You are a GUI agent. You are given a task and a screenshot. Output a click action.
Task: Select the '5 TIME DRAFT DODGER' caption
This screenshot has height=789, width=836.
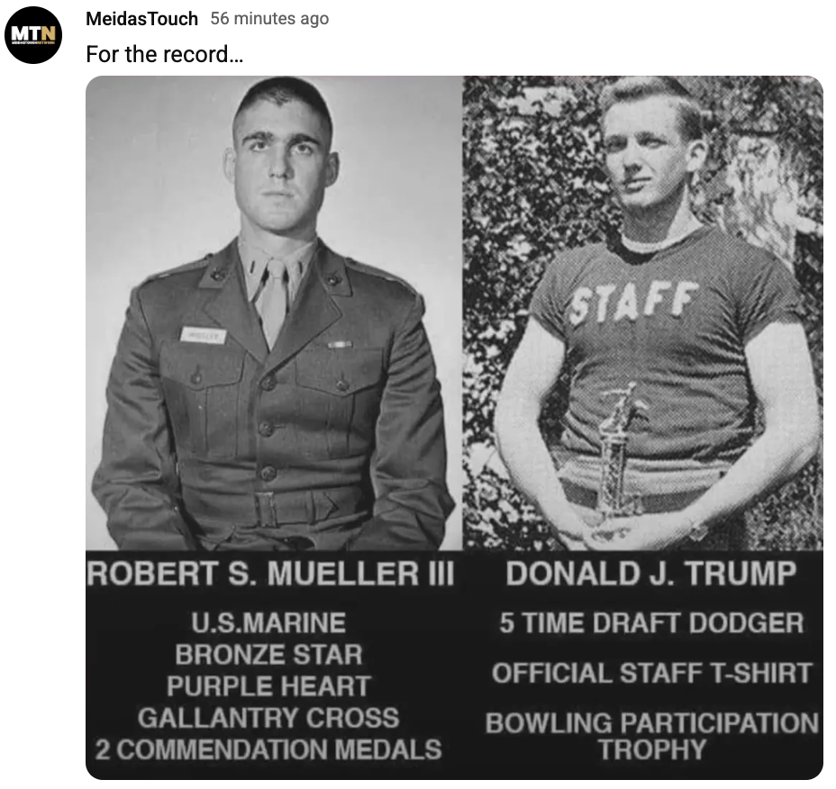pyautogui.click(x=651, y=622)
